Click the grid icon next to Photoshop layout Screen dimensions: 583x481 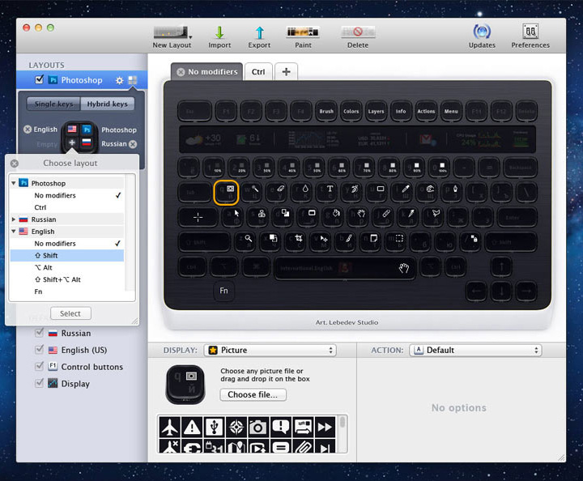pos(132,80)
